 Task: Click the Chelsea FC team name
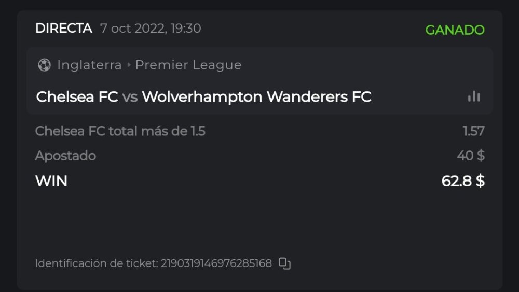77,97
